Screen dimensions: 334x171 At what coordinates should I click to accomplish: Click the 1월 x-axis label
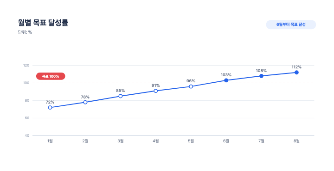50,141
